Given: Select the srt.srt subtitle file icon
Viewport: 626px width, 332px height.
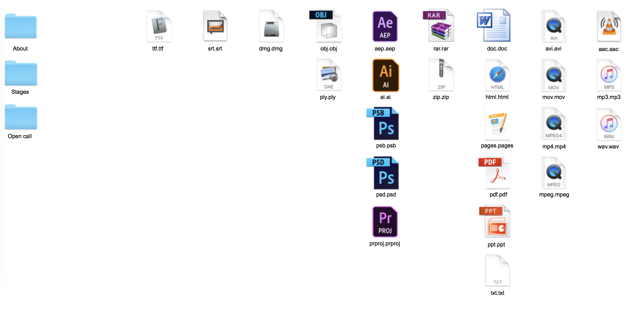Looking at the screenshot, I should click(215, 26).
